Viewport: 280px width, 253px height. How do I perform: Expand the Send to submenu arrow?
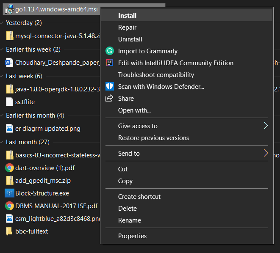tap(266, 153)
